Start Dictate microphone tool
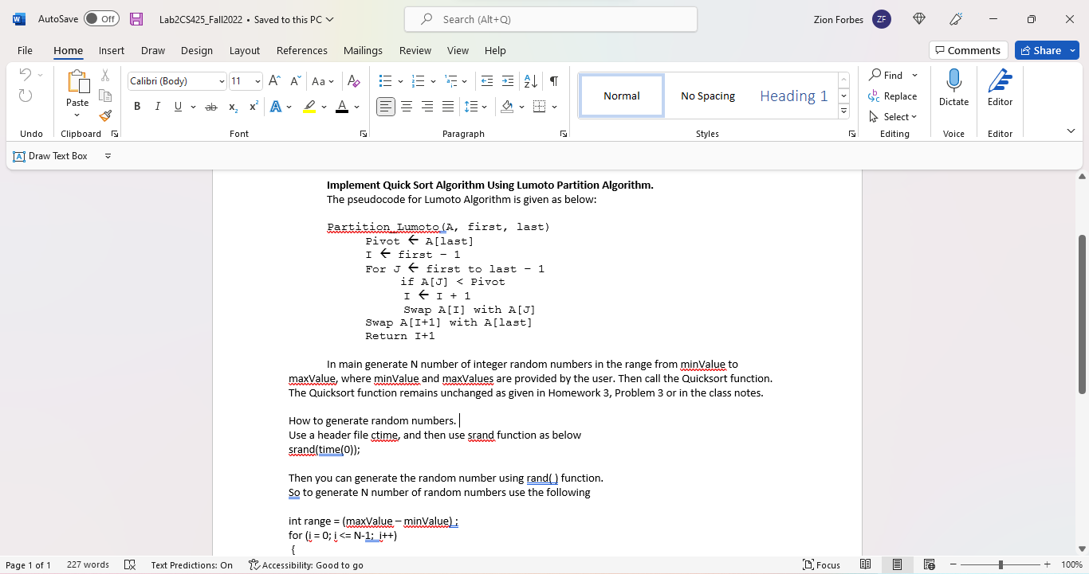This screenshot has width=1089, height=574. click(953, 88)
